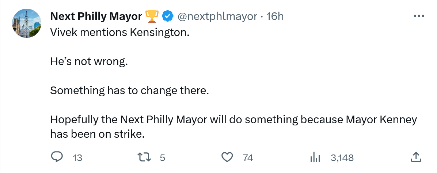Screen dimensions: 437x173
Task: Click the "Something has to change there." line
Action: tap(129, 90)
